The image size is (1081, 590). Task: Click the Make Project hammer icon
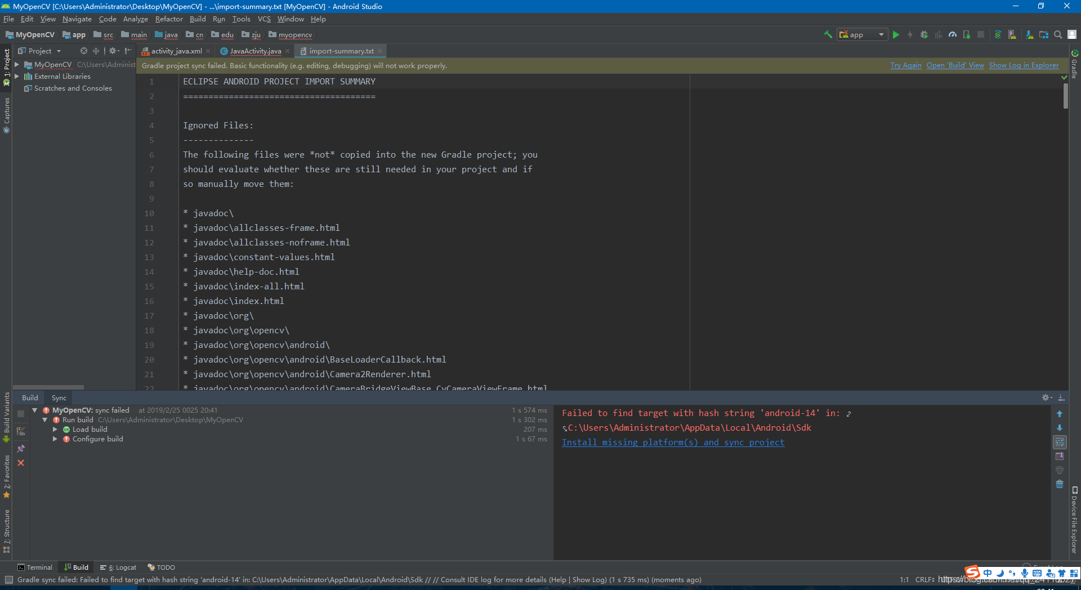click(828, 34)
